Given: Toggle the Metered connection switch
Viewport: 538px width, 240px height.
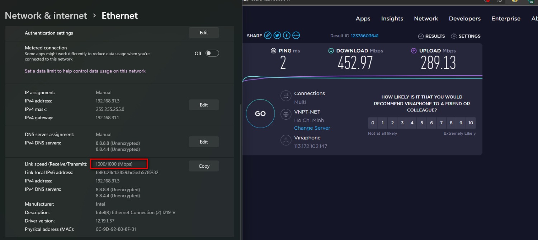Looking at the screenshot, I should 212,53.
